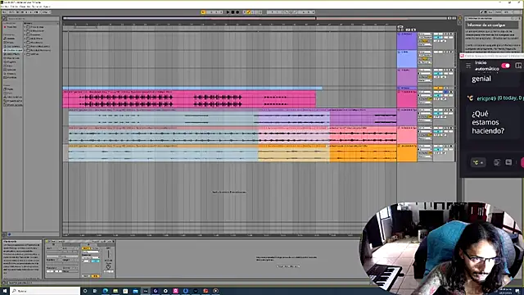Select the light blue track header
The image size is (524, 295).
click(407, 59)
